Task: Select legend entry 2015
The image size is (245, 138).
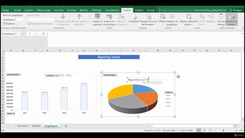Action: coord(168,99)
